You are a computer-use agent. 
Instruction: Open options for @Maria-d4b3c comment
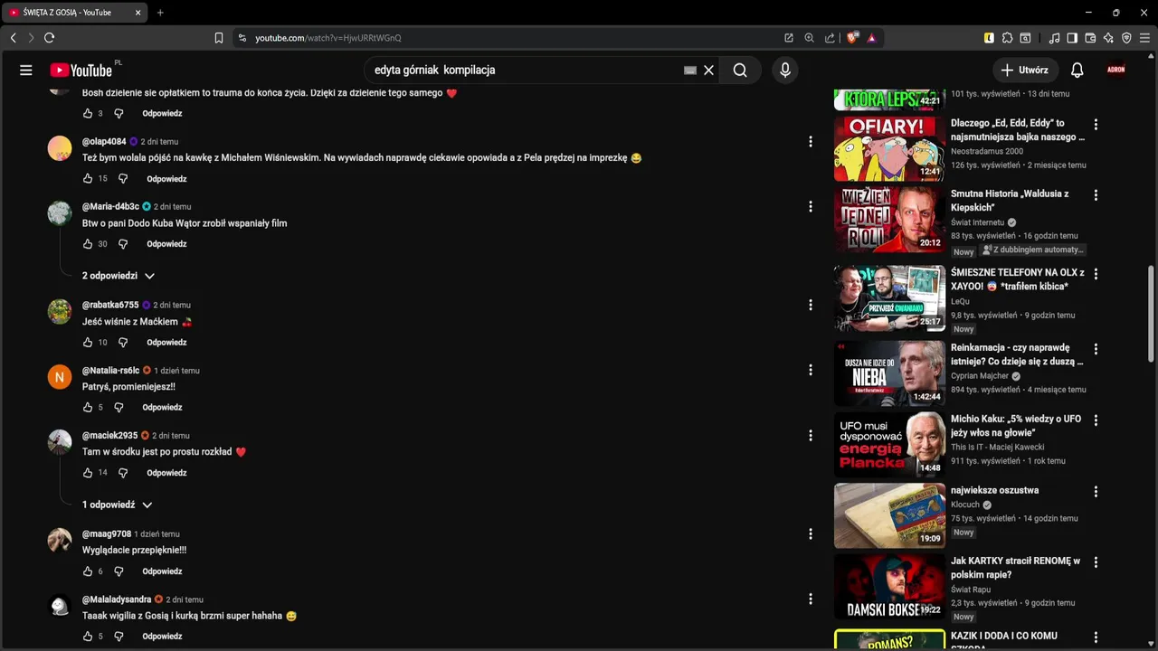tap(811, 206)
